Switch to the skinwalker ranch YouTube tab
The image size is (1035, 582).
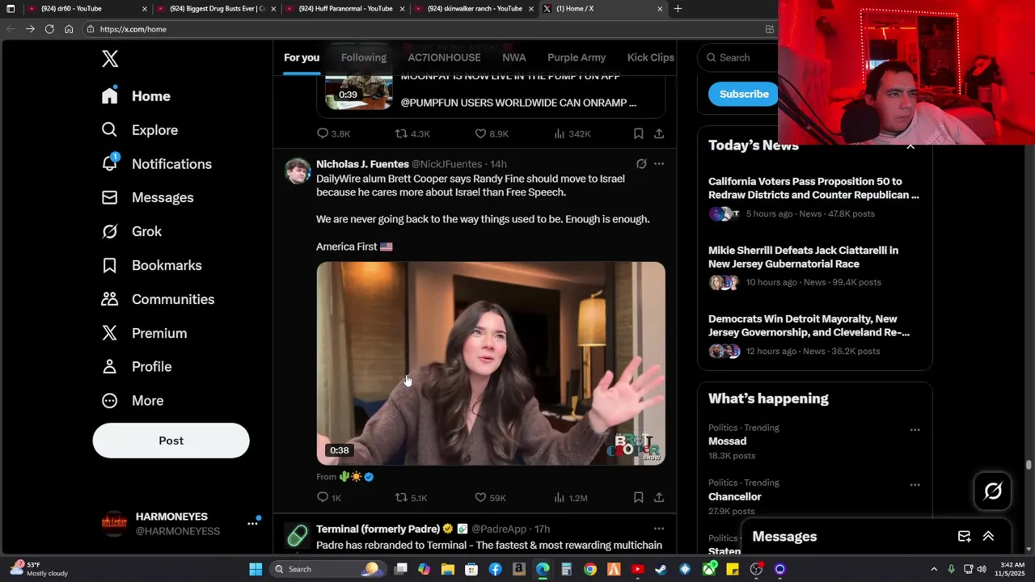coord(474,9)
